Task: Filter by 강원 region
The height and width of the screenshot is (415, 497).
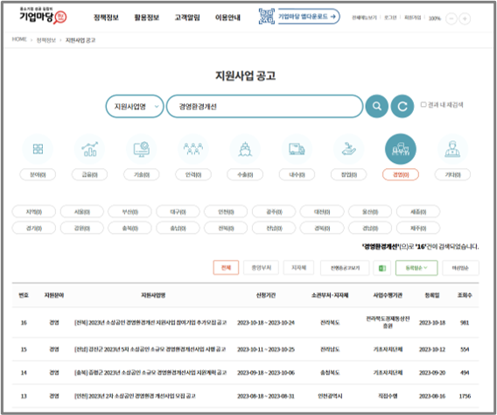Action: pyautogui.click(x=81, y=228)
